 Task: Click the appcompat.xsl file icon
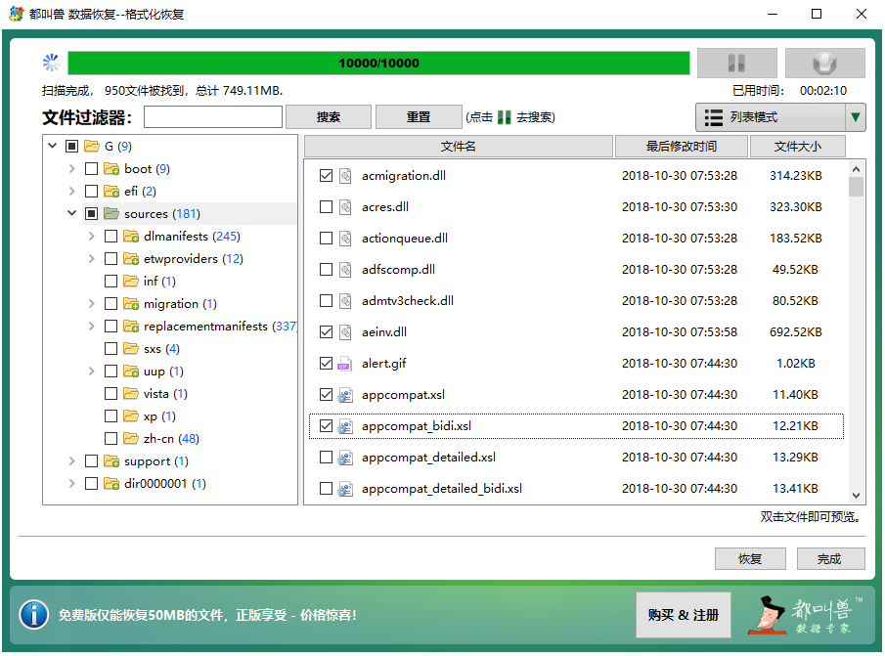coord(344,395)
